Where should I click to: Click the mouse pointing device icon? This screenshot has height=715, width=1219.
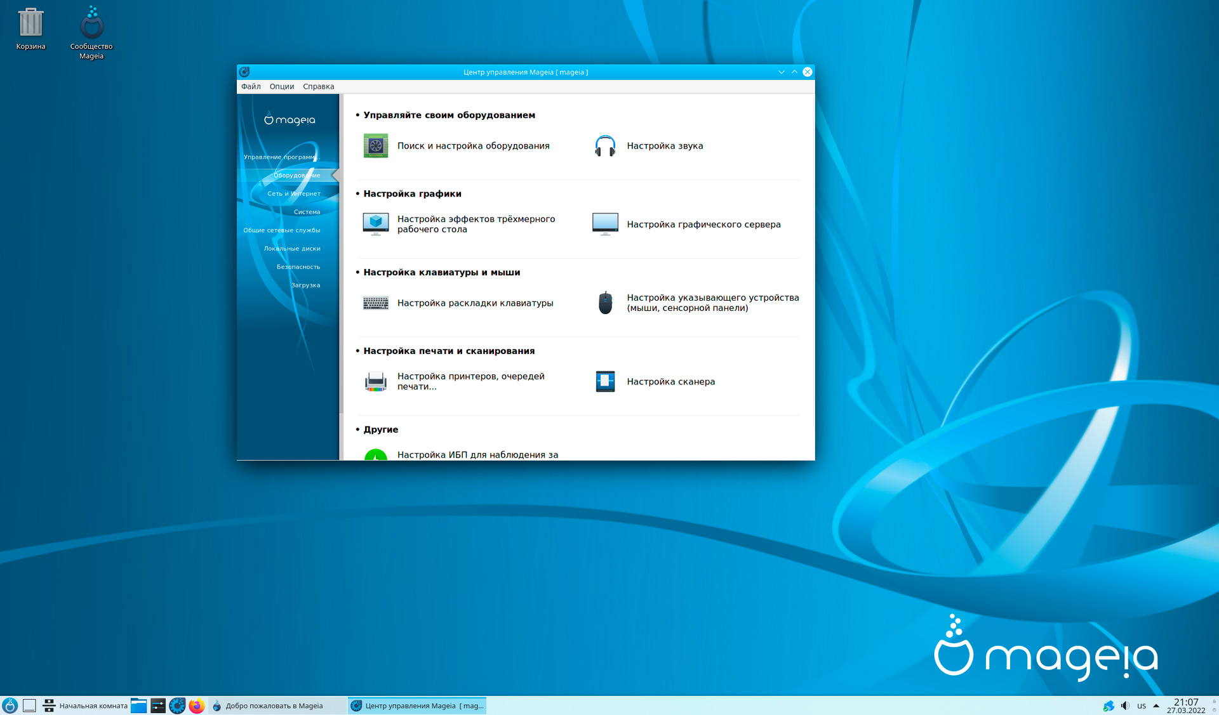coord(604,303)
